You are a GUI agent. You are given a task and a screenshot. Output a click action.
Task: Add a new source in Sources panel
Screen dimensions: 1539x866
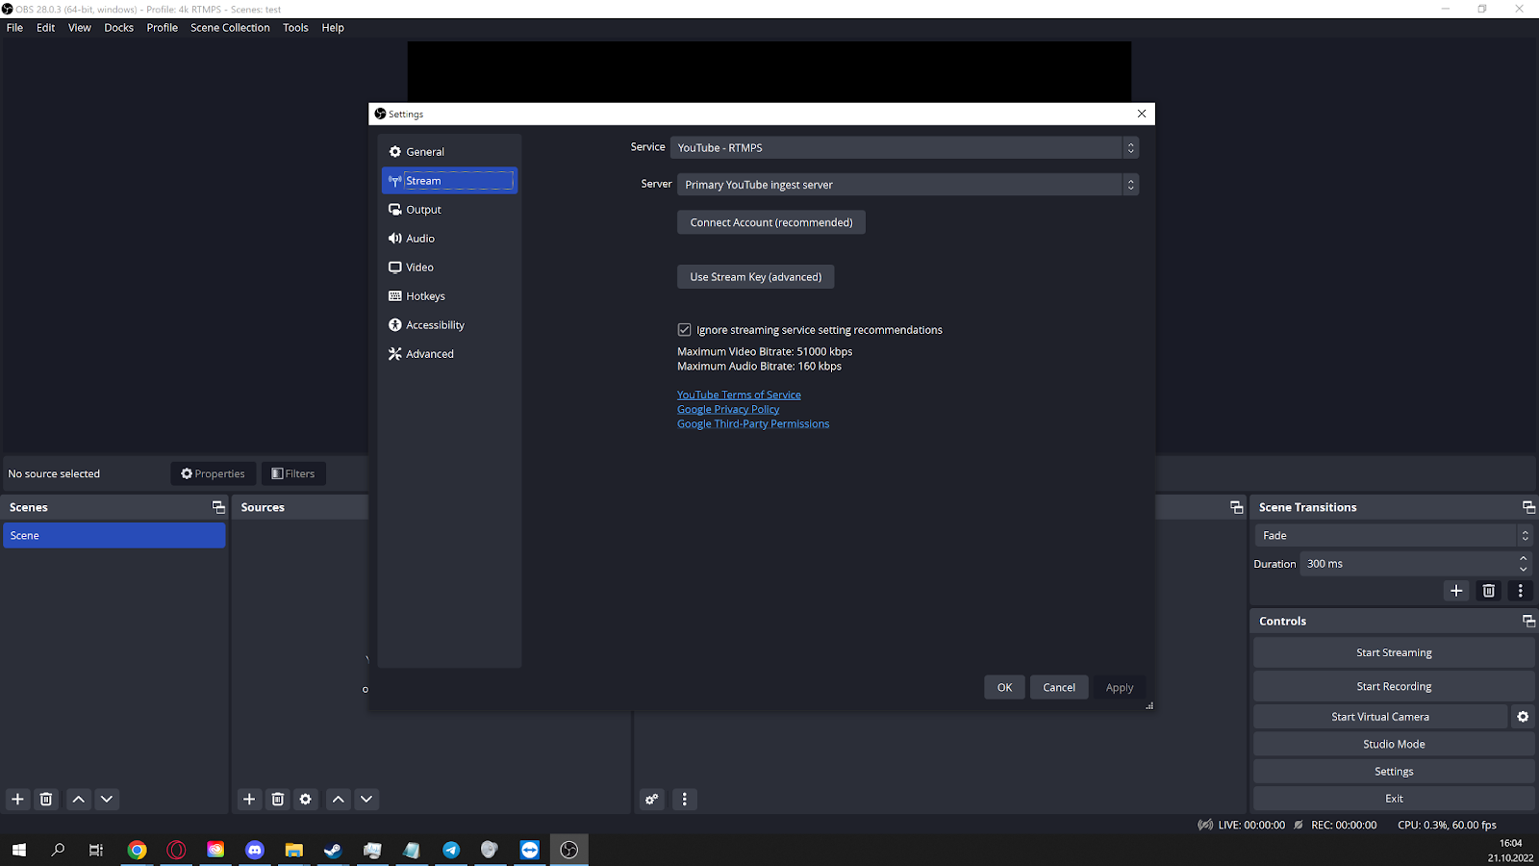click(x=249, y=799)
